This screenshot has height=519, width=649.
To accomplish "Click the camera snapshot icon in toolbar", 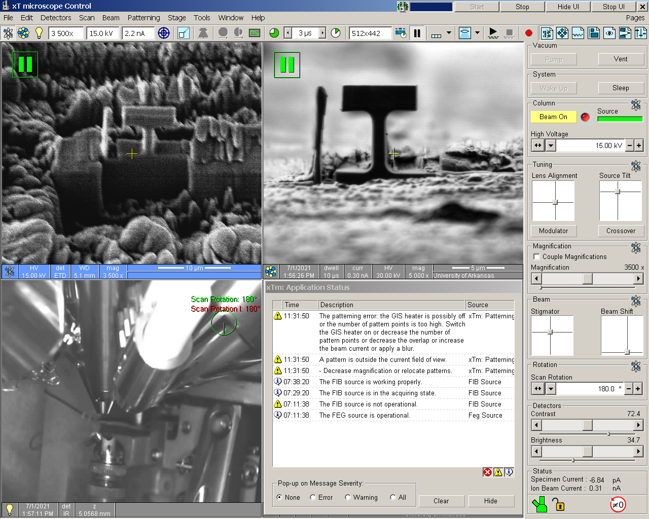I will click(401, 33).
